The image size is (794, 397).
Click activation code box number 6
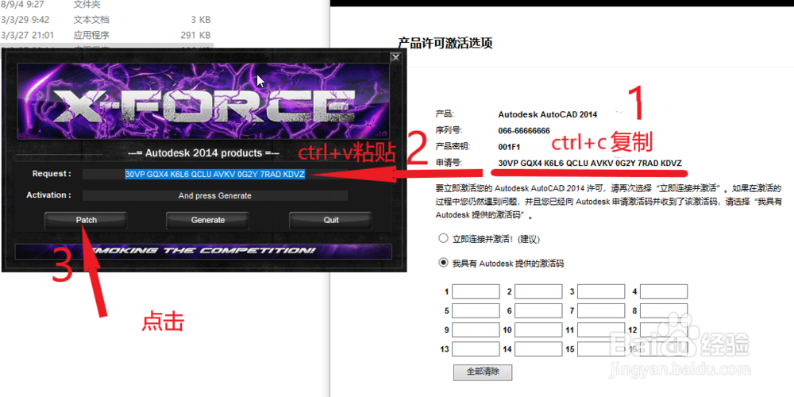(x=538, y=310)
